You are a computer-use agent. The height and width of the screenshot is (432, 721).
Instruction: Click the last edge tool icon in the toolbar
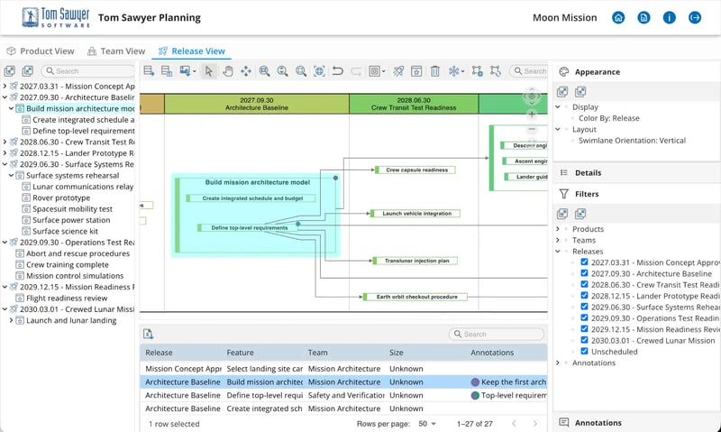point(495,71)
